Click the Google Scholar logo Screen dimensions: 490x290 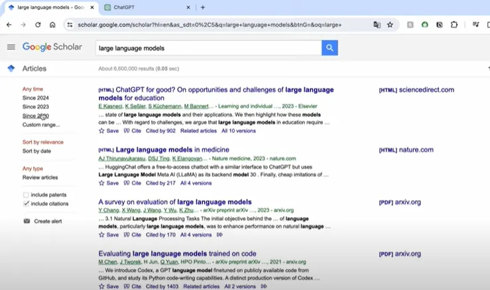point(52,47)
